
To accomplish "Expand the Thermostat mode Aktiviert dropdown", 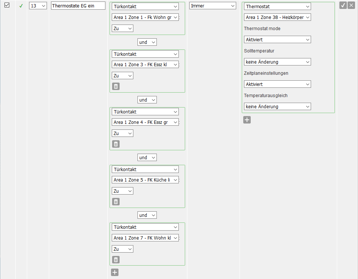I will (278, 39).
